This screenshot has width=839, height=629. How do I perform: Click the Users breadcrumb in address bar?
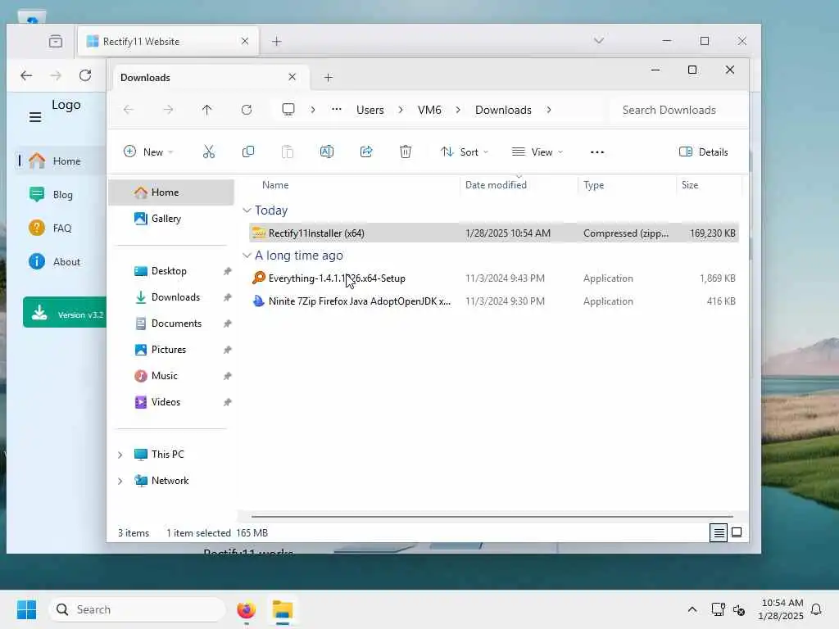coord(370,110)
